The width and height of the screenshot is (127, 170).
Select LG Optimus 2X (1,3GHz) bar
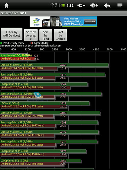pos(41,161)
